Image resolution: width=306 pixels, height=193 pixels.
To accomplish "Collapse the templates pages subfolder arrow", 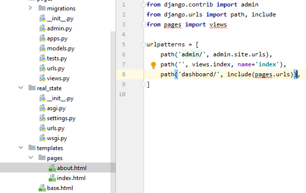I will (30, 158).
